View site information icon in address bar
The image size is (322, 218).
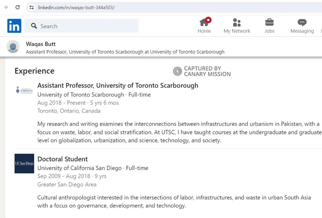(32, 7)
